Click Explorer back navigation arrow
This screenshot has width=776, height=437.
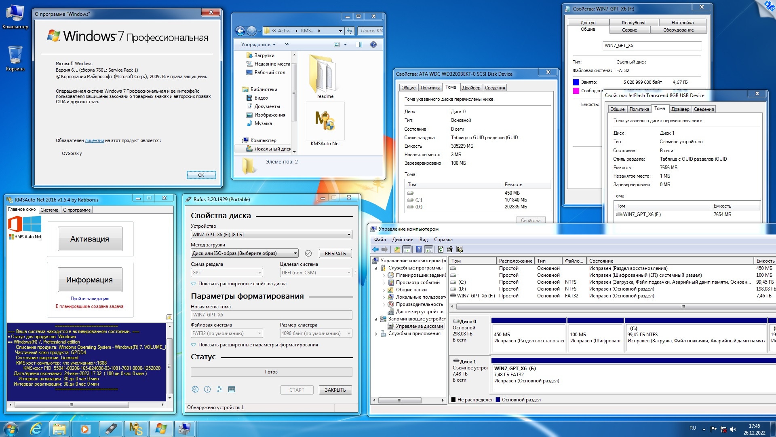[x=240, y=31]
